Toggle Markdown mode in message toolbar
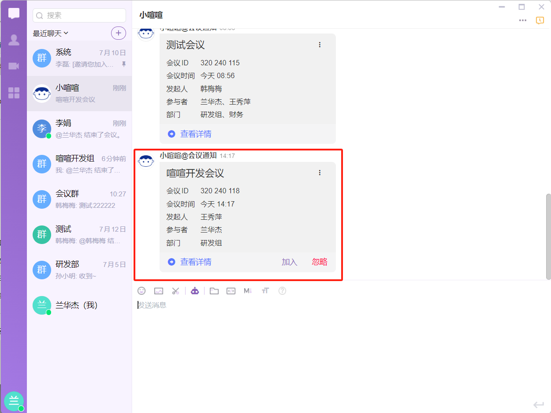The width and height of the screenshot is (551, 413). [x=248, y=291]
